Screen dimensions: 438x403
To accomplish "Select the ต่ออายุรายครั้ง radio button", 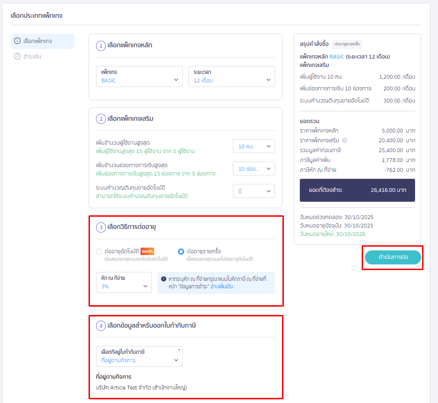I will [x=181, y=251].
